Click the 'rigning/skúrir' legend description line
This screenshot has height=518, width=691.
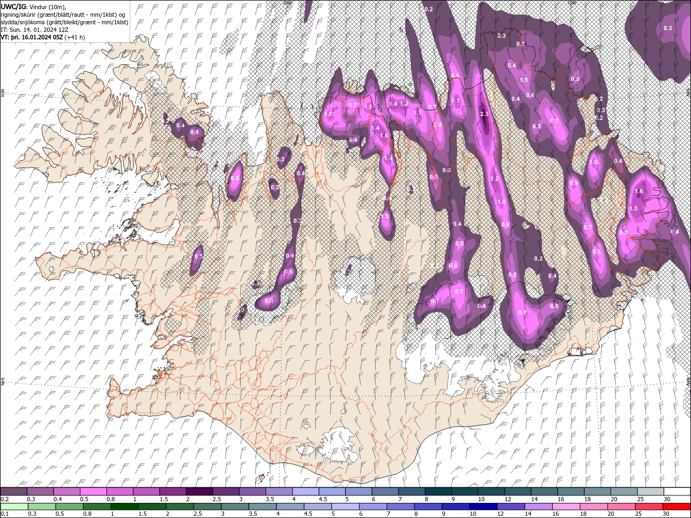pos(64,15)
